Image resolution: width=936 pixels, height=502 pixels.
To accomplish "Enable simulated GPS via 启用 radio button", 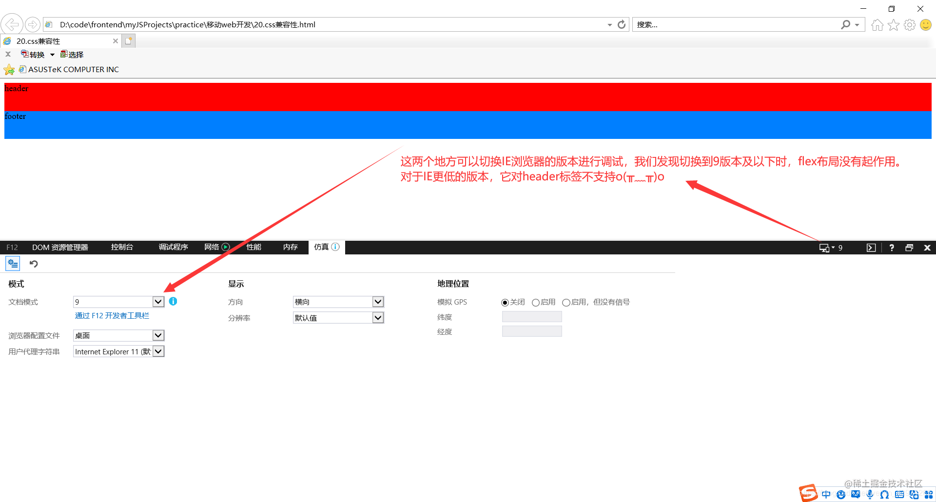I will [x=536, y=302].
